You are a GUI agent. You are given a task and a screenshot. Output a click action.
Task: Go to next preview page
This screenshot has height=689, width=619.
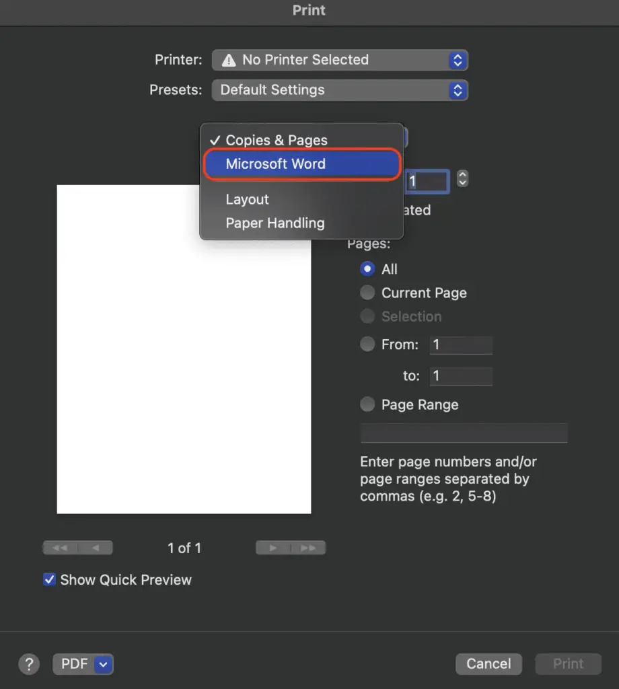tap(272, 548)
